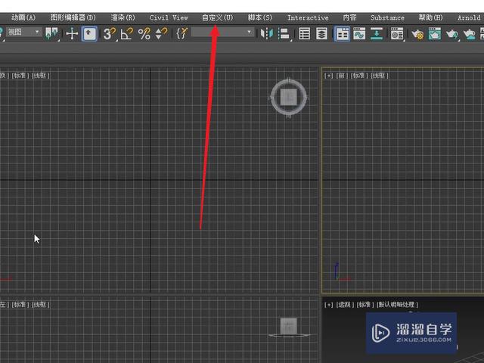Click the Mirror tool icon
Viewport: 484px width, 363px height.
(267, 33)
